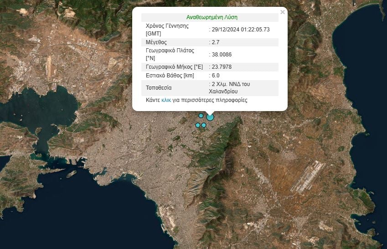Click the focal depth value 6.0

click(x=216, y=75)
